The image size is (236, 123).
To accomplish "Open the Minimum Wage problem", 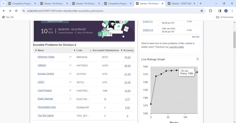I will click(46, 57).
